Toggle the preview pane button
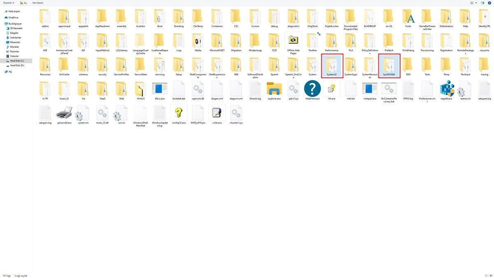The image size is (494, 278). pyautogui.click(x=482, y=3)
